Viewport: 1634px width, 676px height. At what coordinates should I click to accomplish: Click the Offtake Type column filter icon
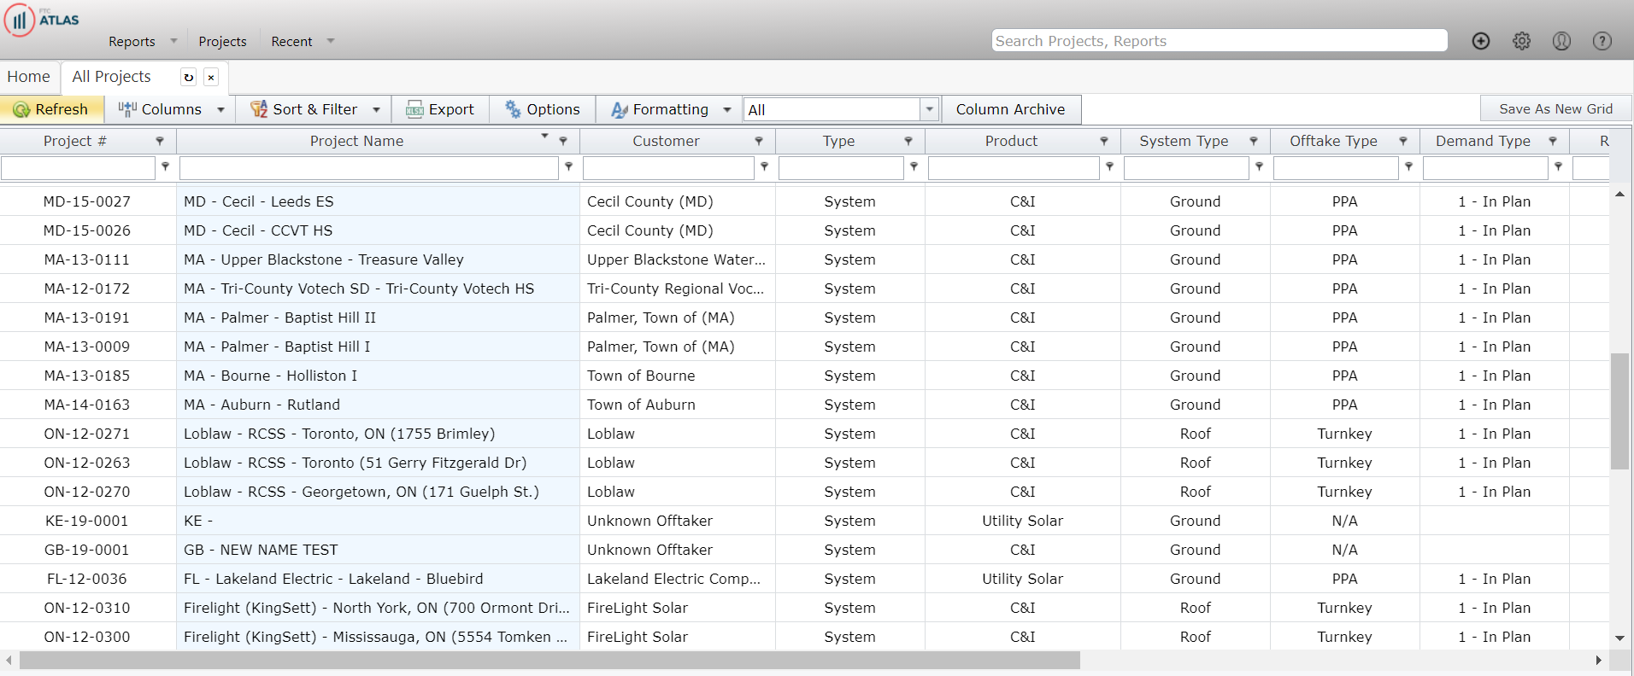(1403, 141)
